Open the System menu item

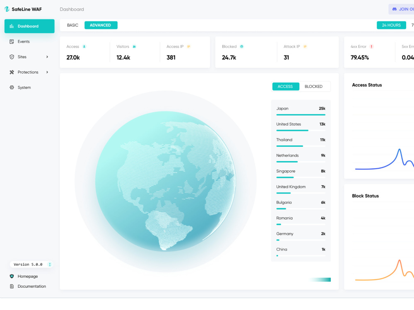tap(29, 88)
